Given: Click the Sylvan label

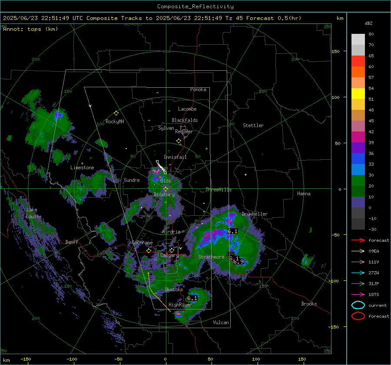Looking at the screenshot, I should (166, 128).
